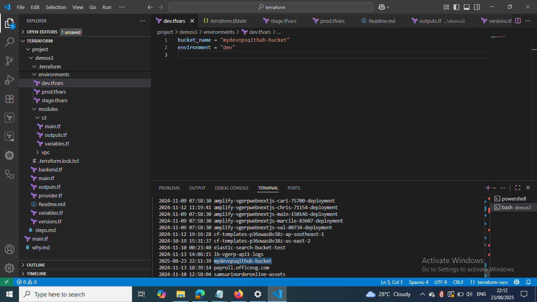Open the Manage settings gear

(x=9, y=268)
